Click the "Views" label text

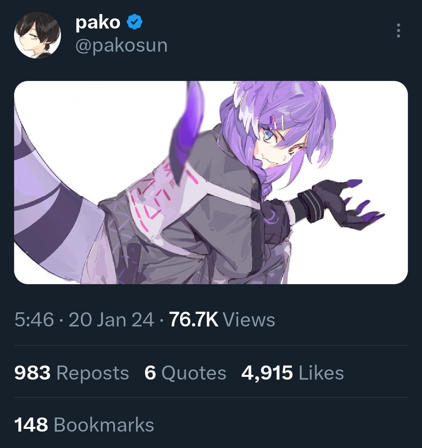249,319
